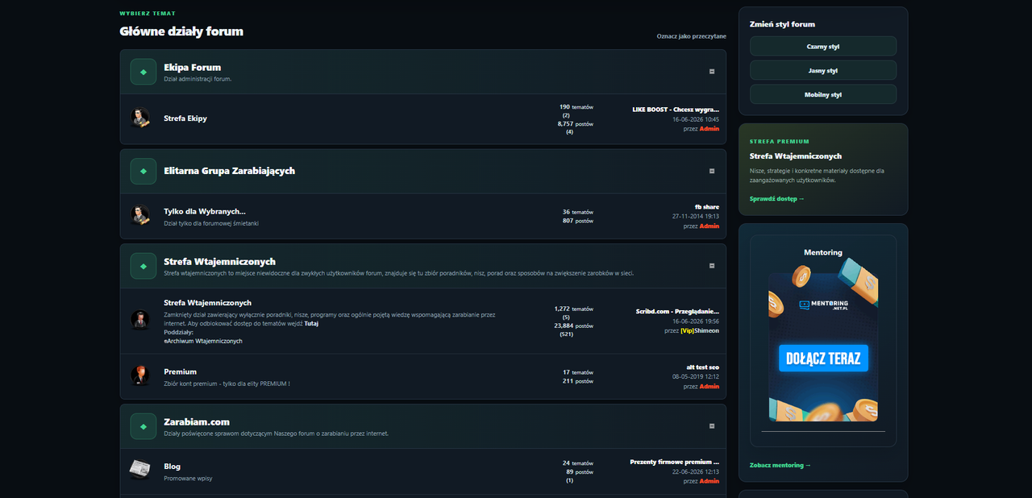Open Tylko dla Wybranych forum
Image resolution: width=1032 pixels, height=498 pixels.
click(205, 211)
